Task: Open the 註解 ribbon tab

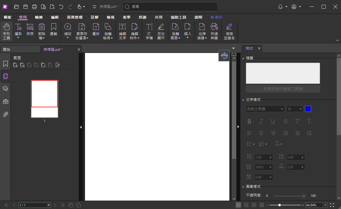Action: (95, 17)
